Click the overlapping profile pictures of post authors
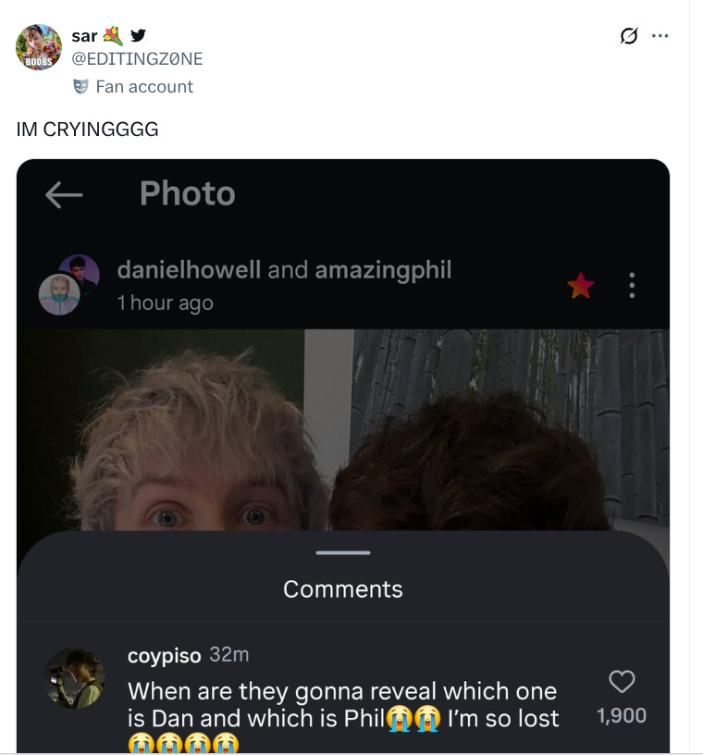The height and width of the screenshot is (755, 703). click(x=68, y=285)
